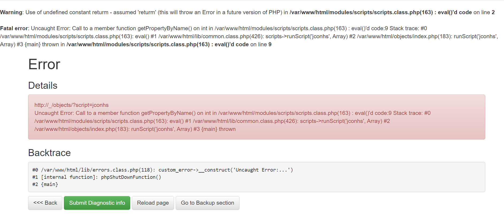This screenshot has height=217, width=504.
Task: Click the bold line number 2 in the warning
Action: point(493,12)
